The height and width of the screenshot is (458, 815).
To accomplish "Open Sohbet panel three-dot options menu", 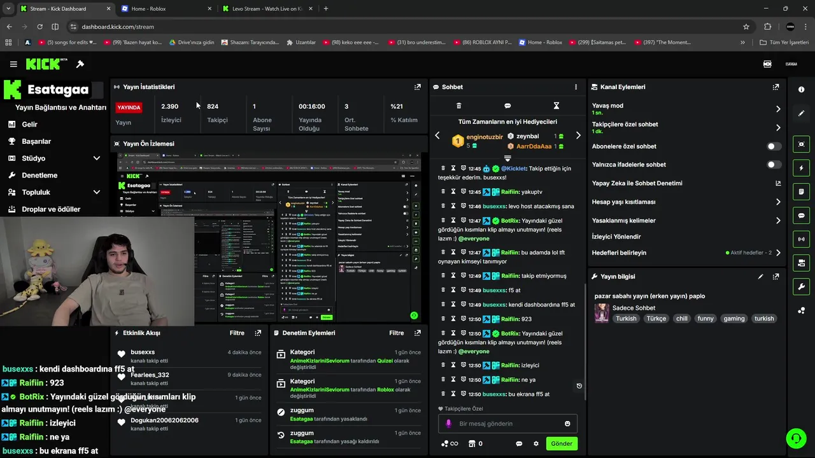I will tap(576, 87).
